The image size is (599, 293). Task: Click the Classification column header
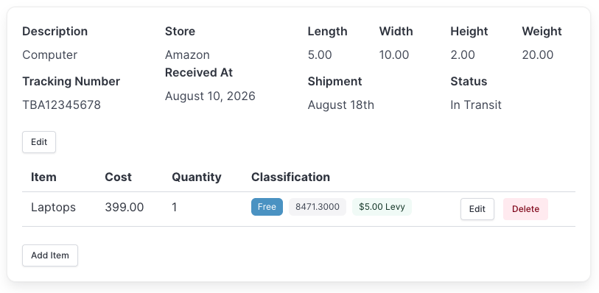tap(290, 177)
